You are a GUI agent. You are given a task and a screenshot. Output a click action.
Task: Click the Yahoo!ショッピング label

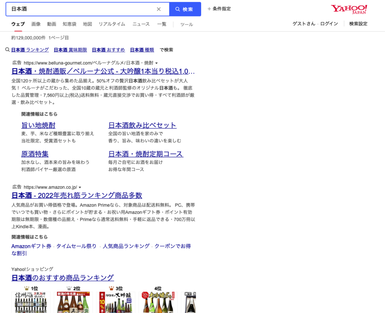pyautogui.click(x=32, y=269)
